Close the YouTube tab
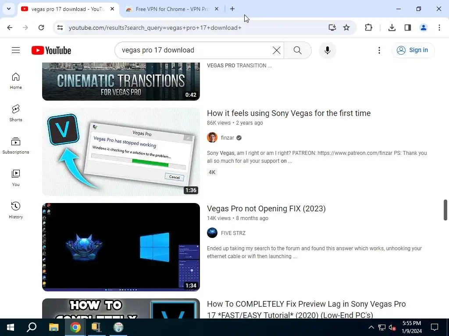 112,9
